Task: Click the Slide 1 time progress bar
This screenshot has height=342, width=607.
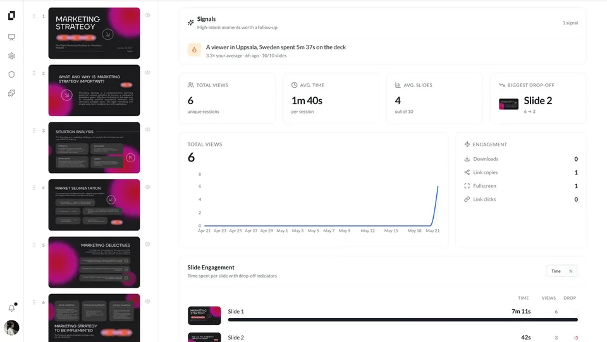Action: pyautogui.click(x=403, y=320)
